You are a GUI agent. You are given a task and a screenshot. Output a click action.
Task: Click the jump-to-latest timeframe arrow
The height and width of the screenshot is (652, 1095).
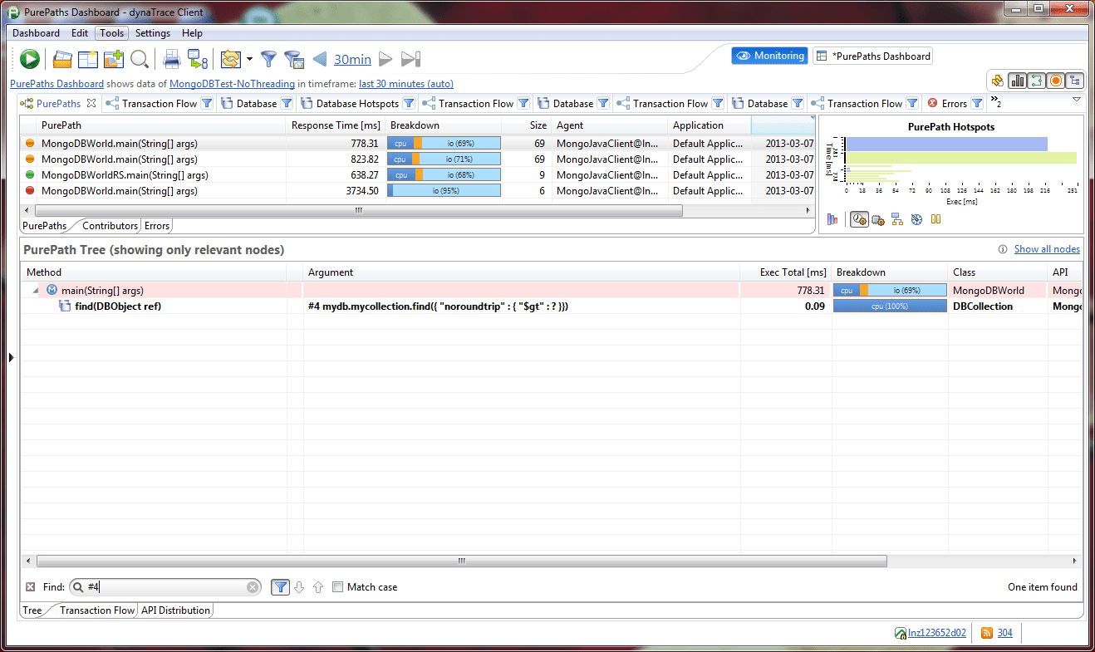[410, 59]
